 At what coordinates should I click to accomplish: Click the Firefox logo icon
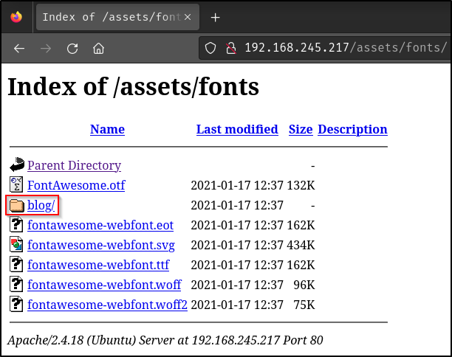pos(16,16)
